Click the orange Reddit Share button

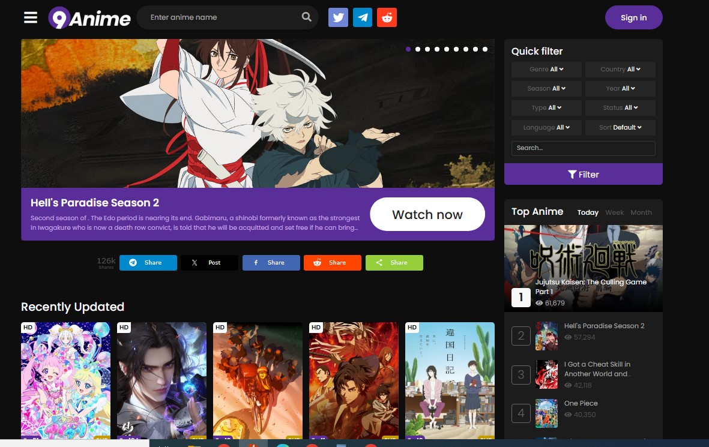[x=333, y=263]
